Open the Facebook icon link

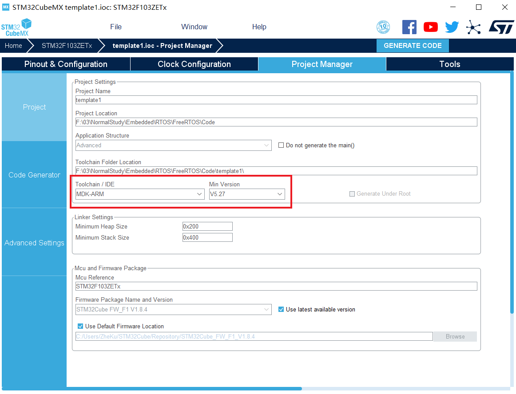(409, 27)
